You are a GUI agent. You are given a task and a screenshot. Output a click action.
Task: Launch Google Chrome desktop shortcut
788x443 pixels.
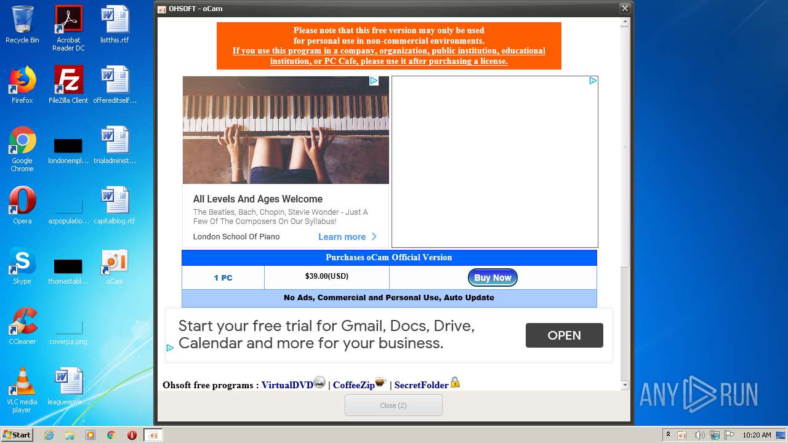(x=22, y=149)
